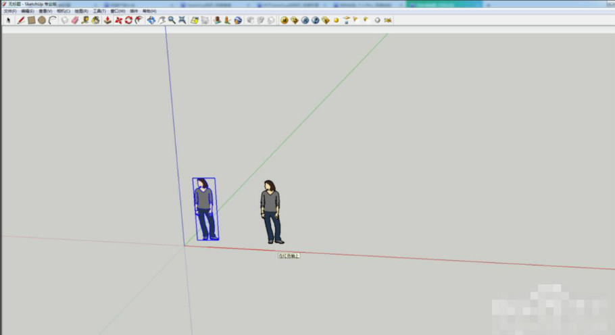Click the Make Component icon
The image size is (615, 335).
65,20
